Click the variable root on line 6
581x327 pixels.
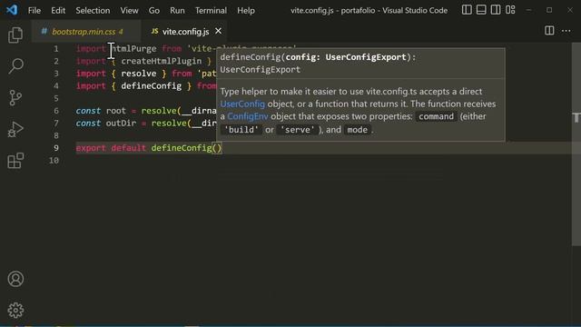tap(116, 111)
